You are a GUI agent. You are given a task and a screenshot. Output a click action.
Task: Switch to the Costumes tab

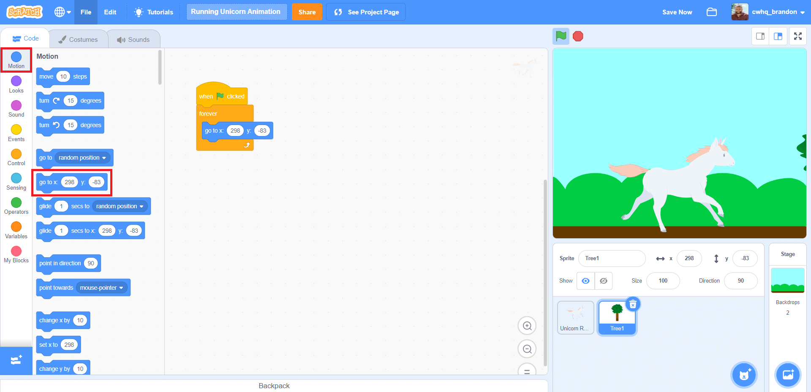[x=78, y=39]
